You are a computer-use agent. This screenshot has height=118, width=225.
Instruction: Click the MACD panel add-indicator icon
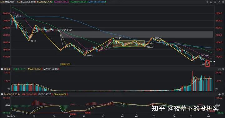click(x=220, y=94)
